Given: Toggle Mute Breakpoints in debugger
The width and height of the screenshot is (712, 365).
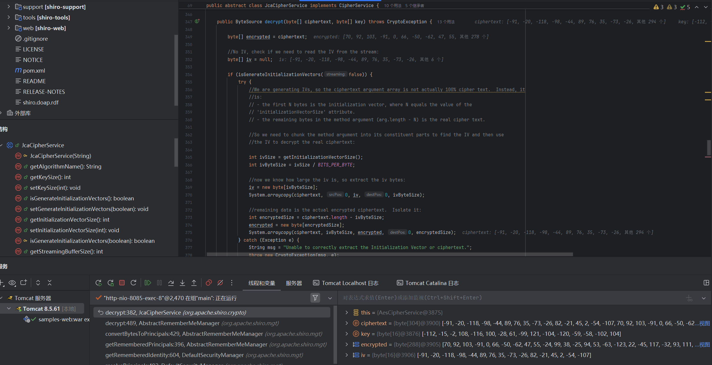Looking at the screenshot, I should click(x=220, y=283).
